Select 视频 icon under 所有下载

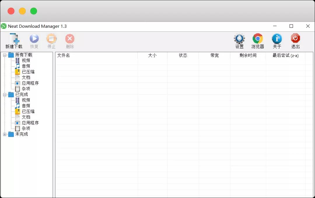[x=17, y=60]
